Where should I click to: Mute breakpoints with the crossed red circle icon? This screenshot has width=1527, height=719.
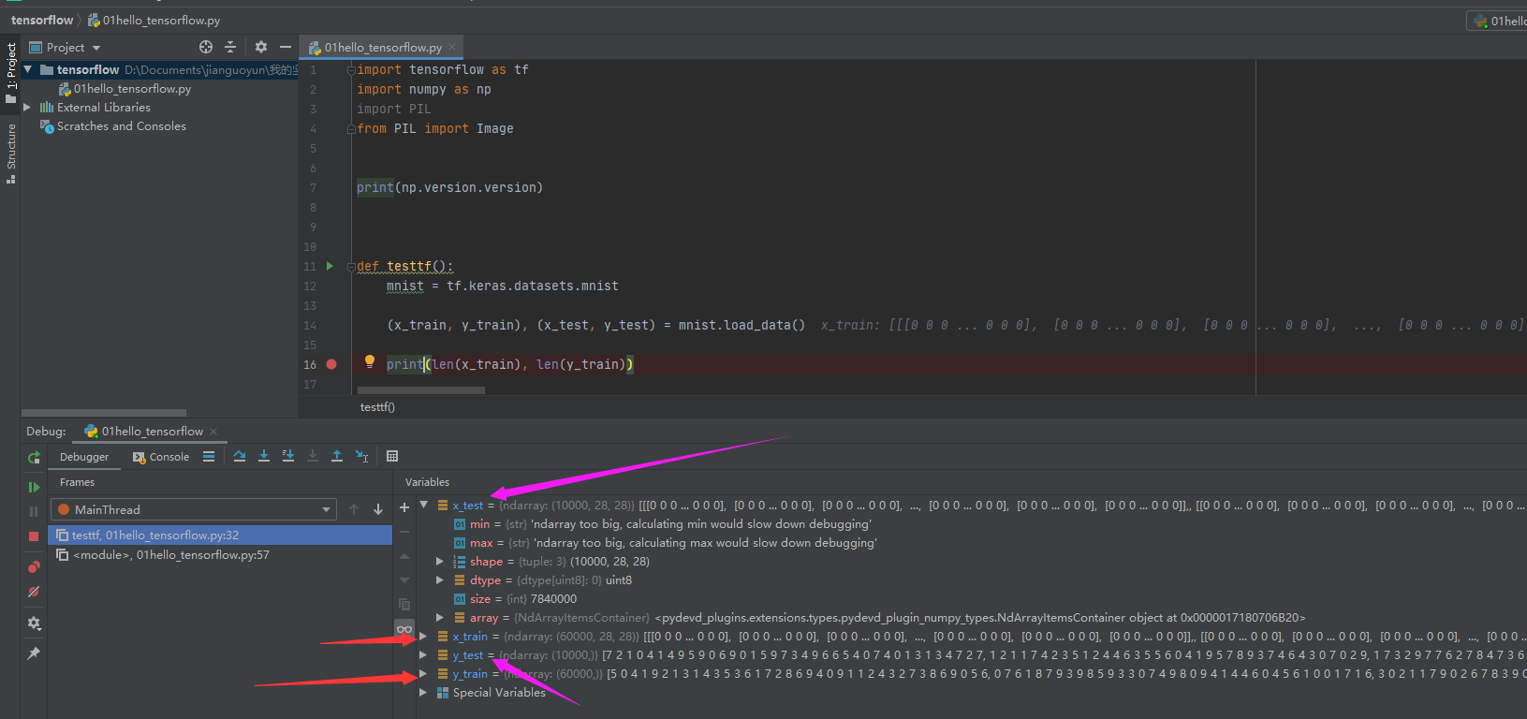[x=34, y=592]
